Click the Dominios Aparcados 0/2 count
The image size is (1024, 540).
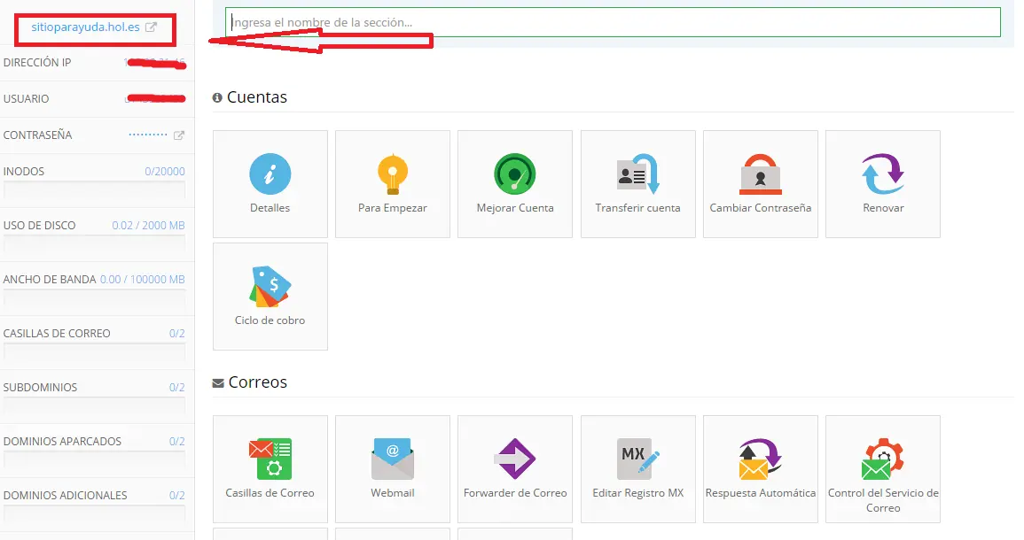(177, 442)
